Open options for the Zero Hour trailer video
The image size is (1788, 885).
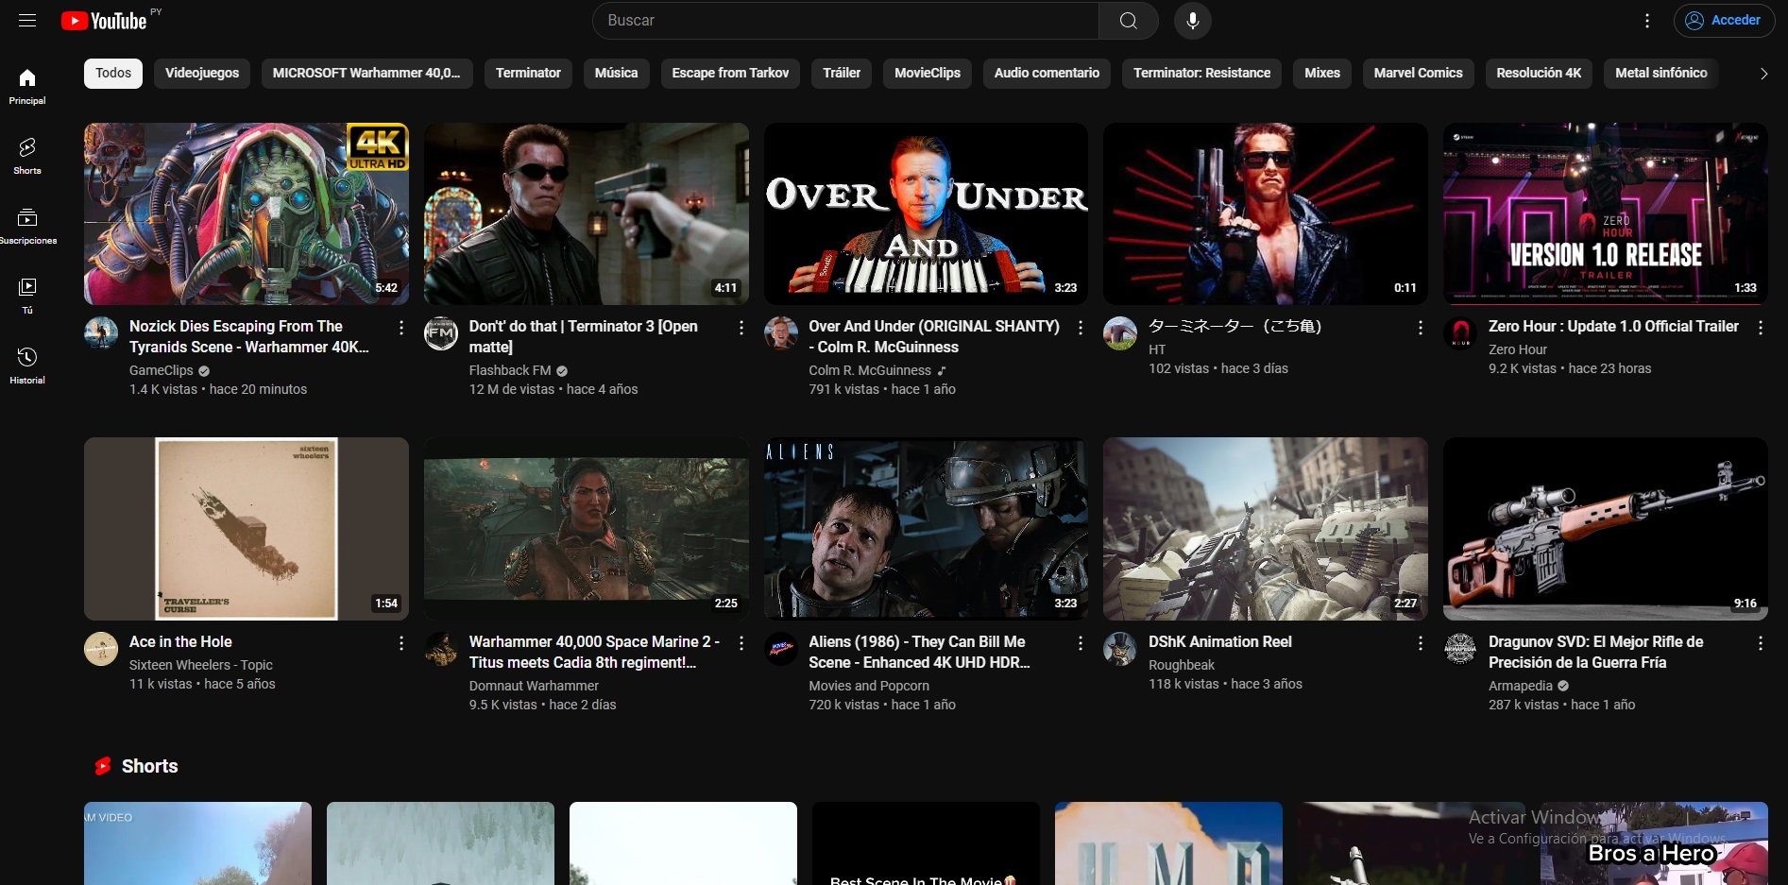point(1760,328)
